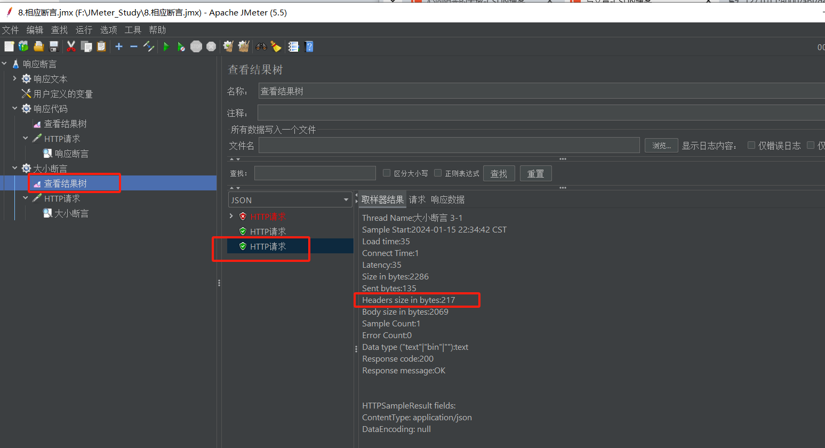Open the JSON renderer dropdown
The height and width of the screenshot is (448, 825).
290,200
